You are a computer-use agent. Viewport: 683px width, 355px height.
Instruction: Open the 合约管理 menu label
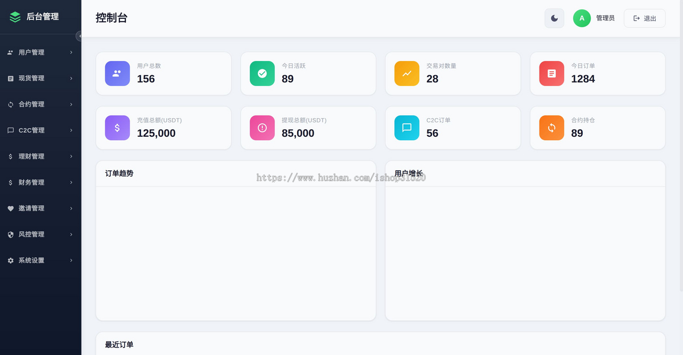point(31,104)
